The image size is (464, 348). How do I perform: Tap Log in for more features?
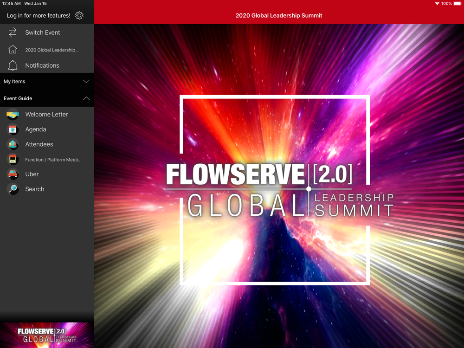[x=39, y=15]
